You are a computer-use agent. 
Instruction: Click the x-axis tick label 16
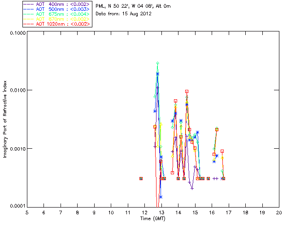(x=212, y=212)
